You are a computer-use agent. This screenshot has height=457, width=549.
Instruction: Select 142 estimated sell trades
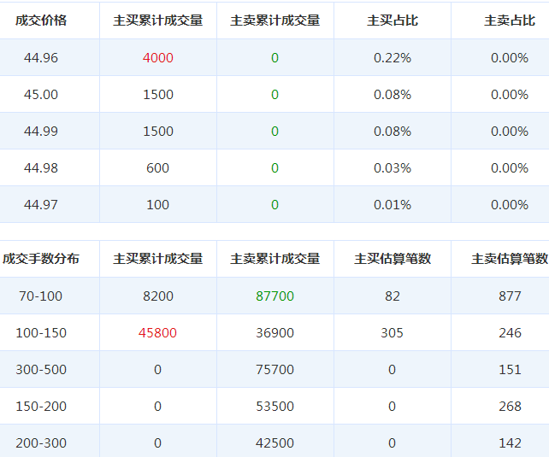pos(510,443)
